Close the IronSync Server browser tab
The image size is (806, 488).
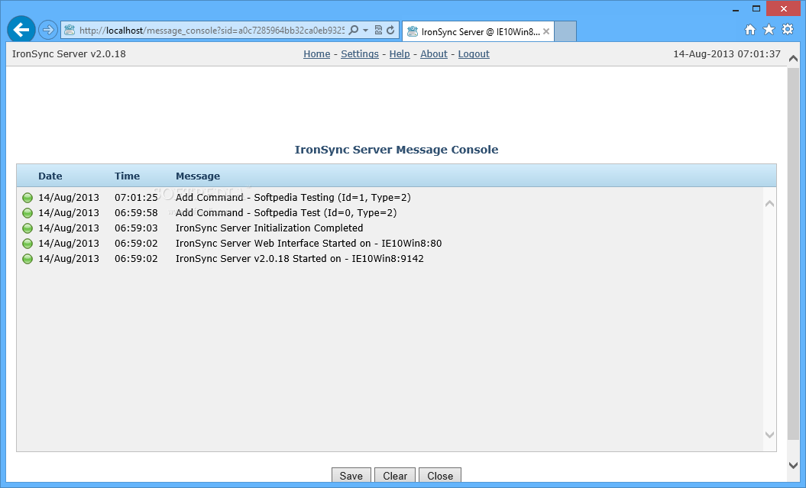546,31
